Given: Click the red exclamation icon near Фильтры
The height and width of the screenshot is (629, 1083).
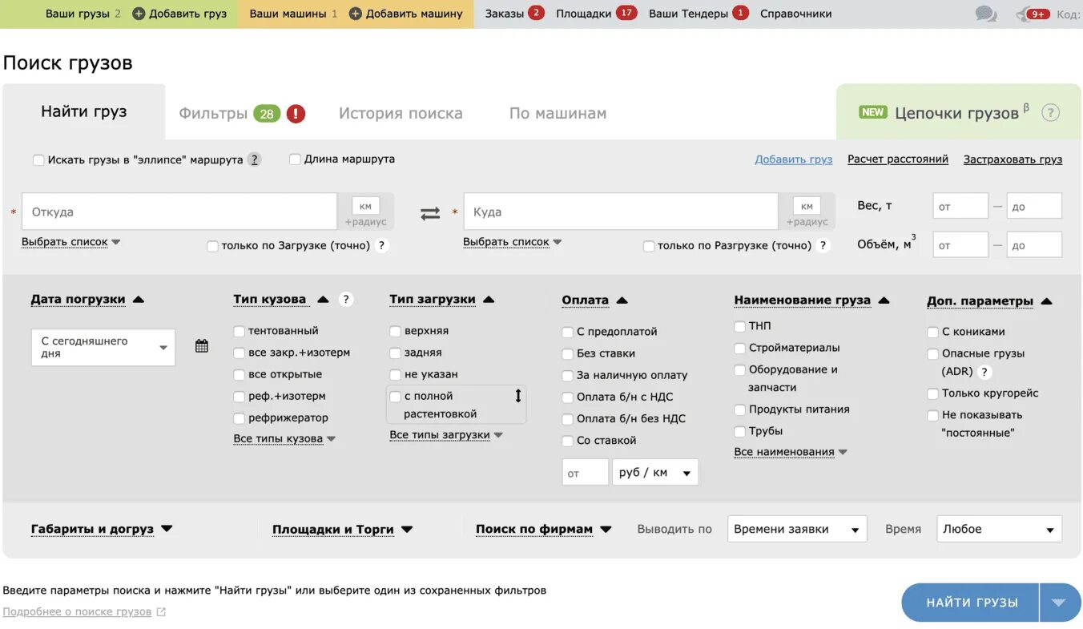Looking at the screenshot, I should tap(294, 113).
